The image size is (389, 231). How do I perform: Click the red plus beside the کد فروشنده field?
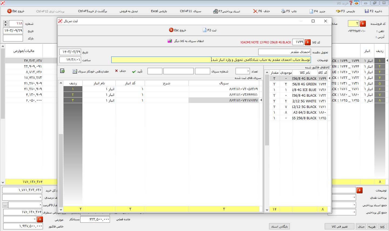[x=363, y=24]
